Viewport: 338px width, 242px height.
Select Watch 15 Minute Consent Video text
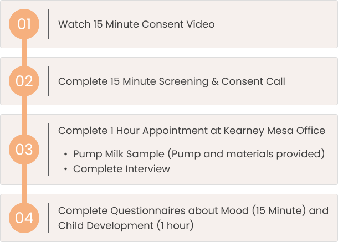pos(136,24)
